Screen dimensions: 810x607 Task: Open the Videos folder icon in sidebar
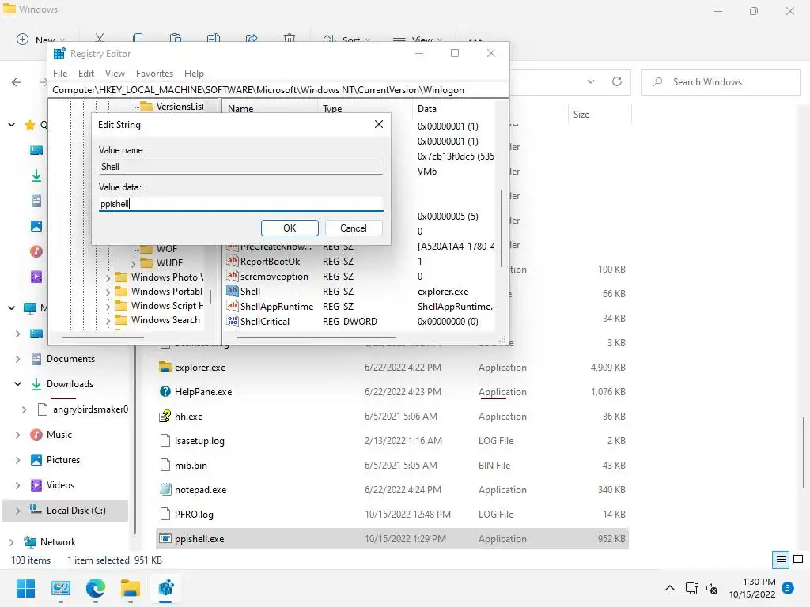coord(36,485)
